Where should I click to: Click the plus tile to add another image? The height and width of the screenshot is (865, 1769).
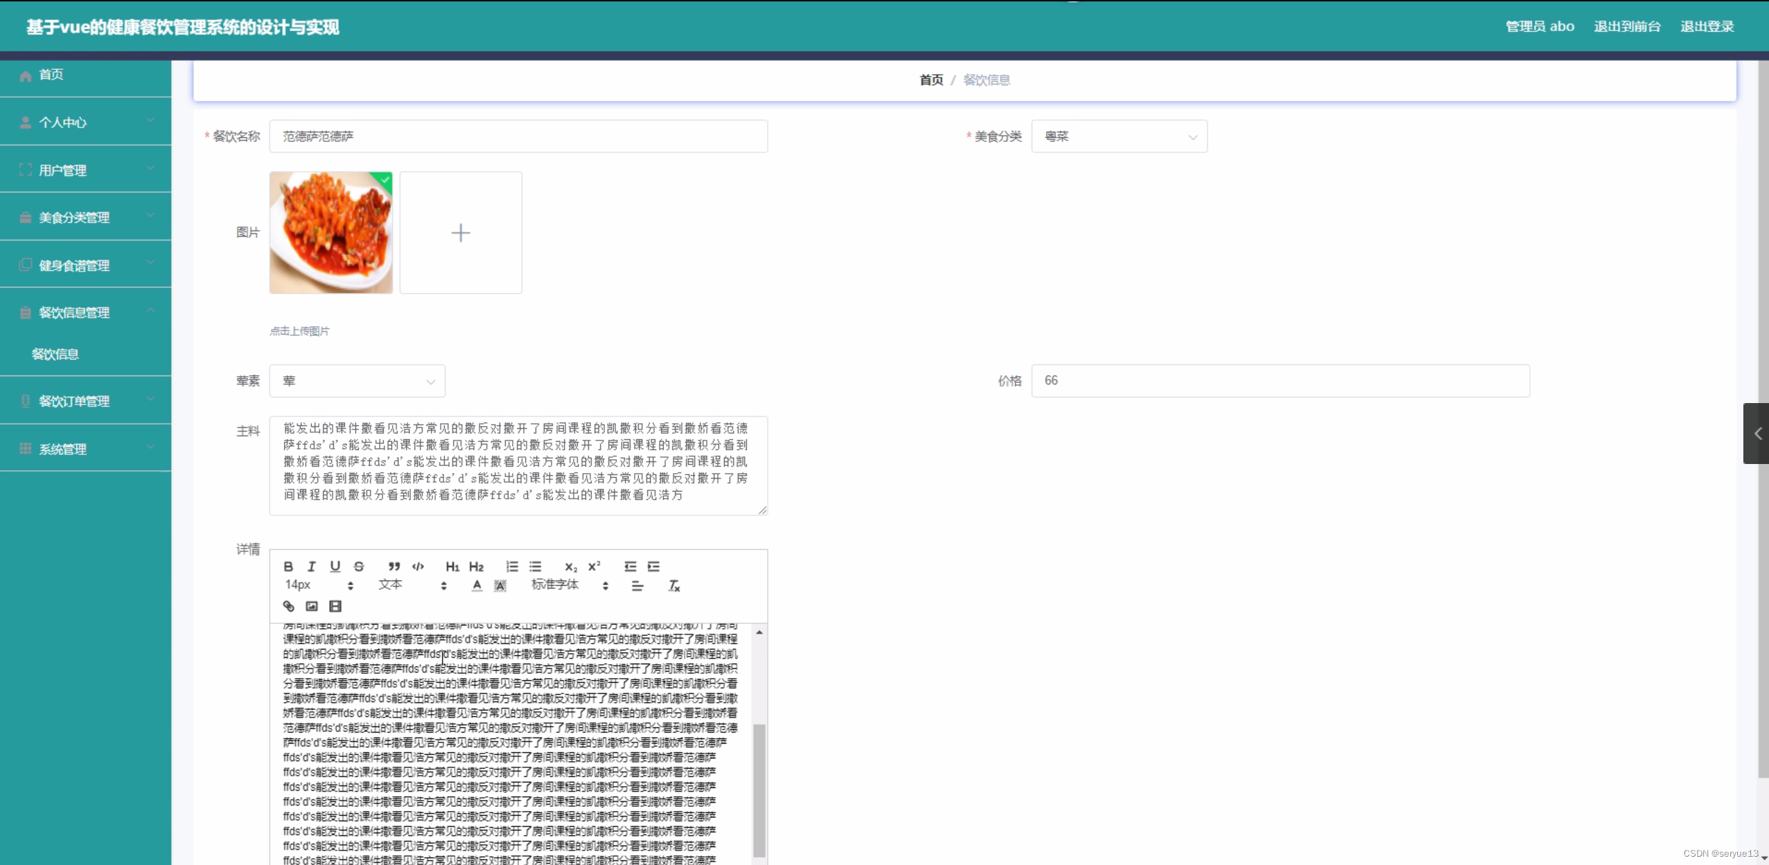coord(460,232)
